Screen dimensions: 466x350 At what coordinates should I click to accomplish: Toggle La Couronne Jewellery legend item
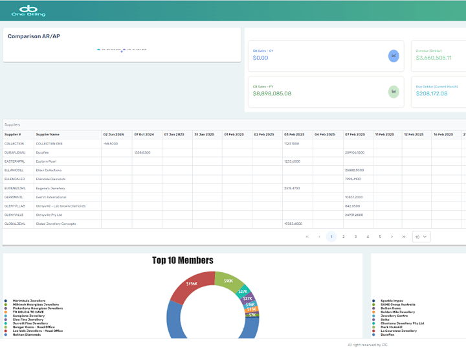coord(395,331)
